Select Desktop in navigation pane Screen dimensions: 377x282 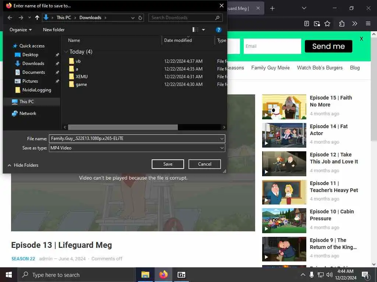tap(30, 55)
